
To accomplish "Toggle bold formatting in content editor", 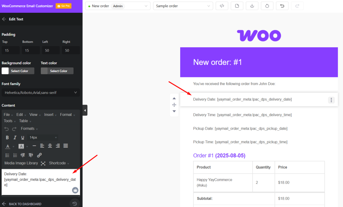I will pyautogui.click(x=7, y=138).
